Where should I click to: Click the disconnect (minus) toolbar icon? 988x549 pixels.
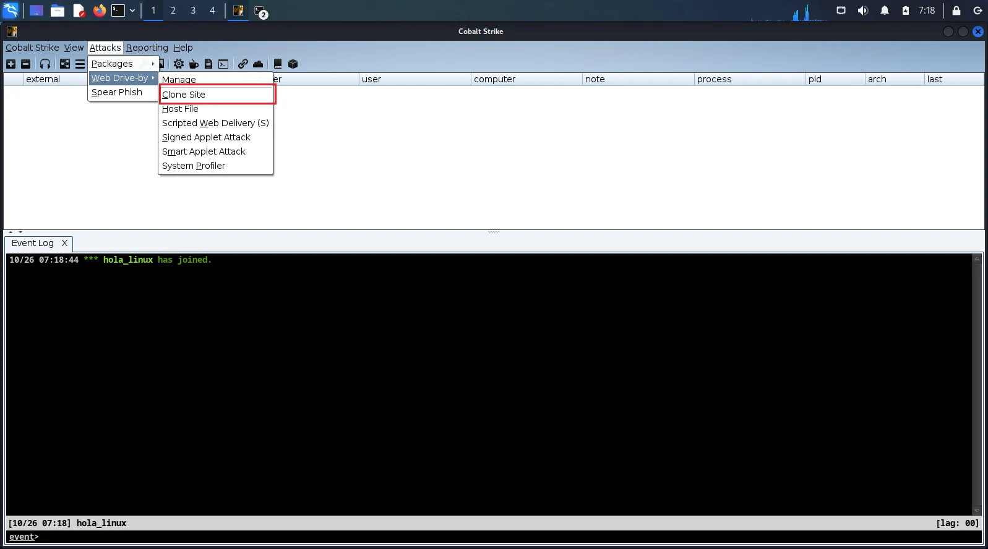point(25,64)
